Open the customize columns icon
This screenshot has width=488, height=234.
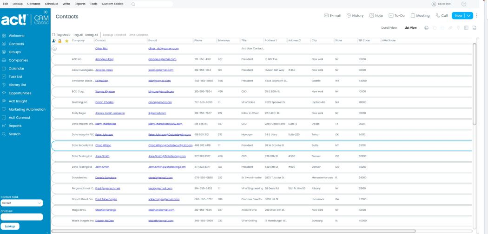click(x=466, y=28)
